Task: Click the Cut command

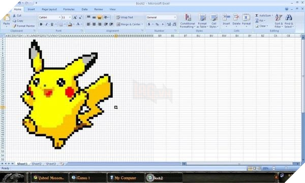Action: click(17, 16)
